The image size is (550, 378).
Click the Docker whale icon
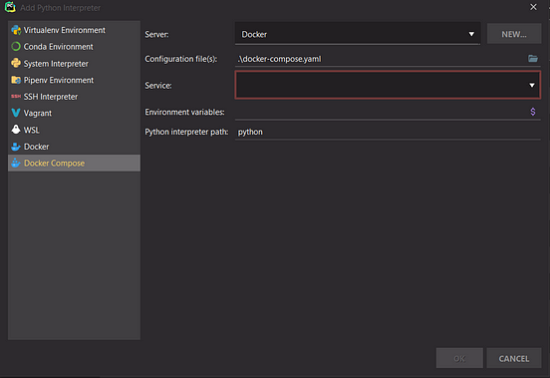pyautogui.click(x=16, y=147)
